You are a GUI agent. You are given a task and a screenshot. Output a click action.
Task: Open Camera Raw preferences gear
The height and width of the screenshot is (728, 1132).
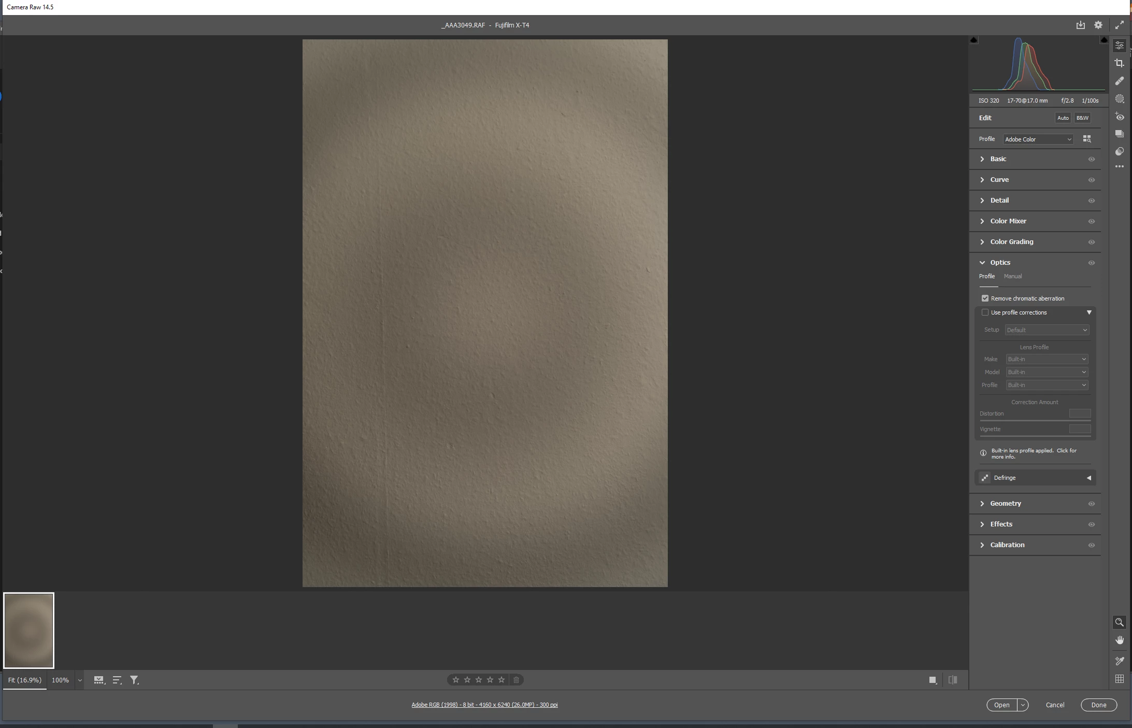click(x=1098, y=25)
